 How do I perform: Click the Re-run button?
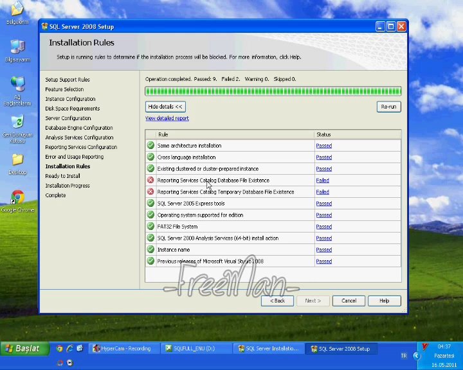click(388, 107)
